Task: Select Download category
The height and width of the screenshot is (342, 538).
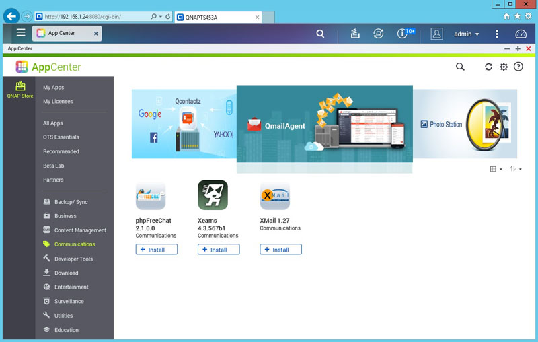Action: click(61, 273)
